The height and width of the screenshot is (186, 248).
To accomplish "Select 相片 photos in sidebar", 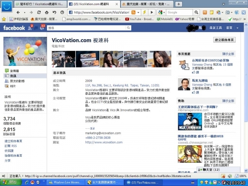I will point(13,86).
